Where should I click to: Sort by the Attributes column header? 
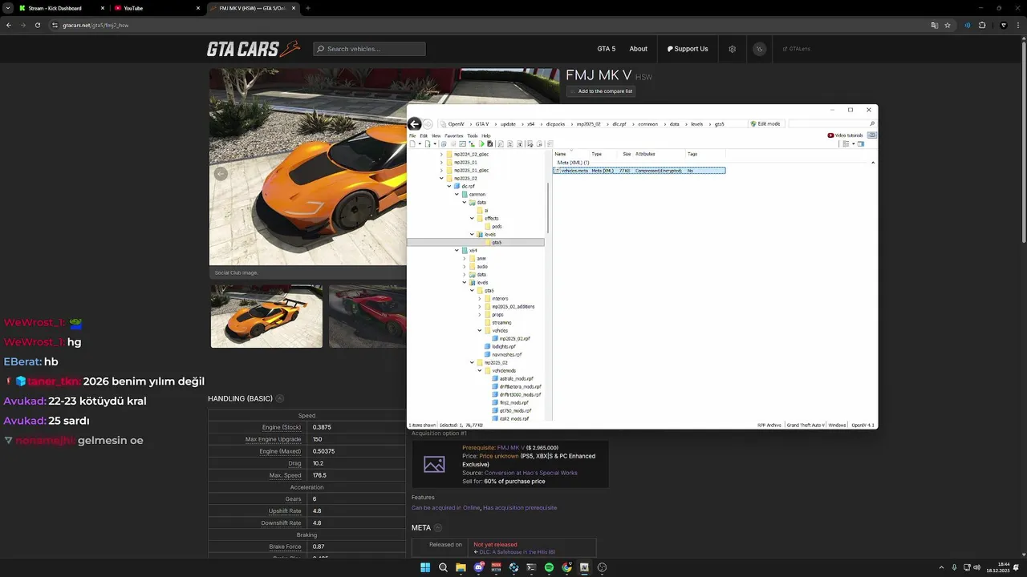coord(645,154)
